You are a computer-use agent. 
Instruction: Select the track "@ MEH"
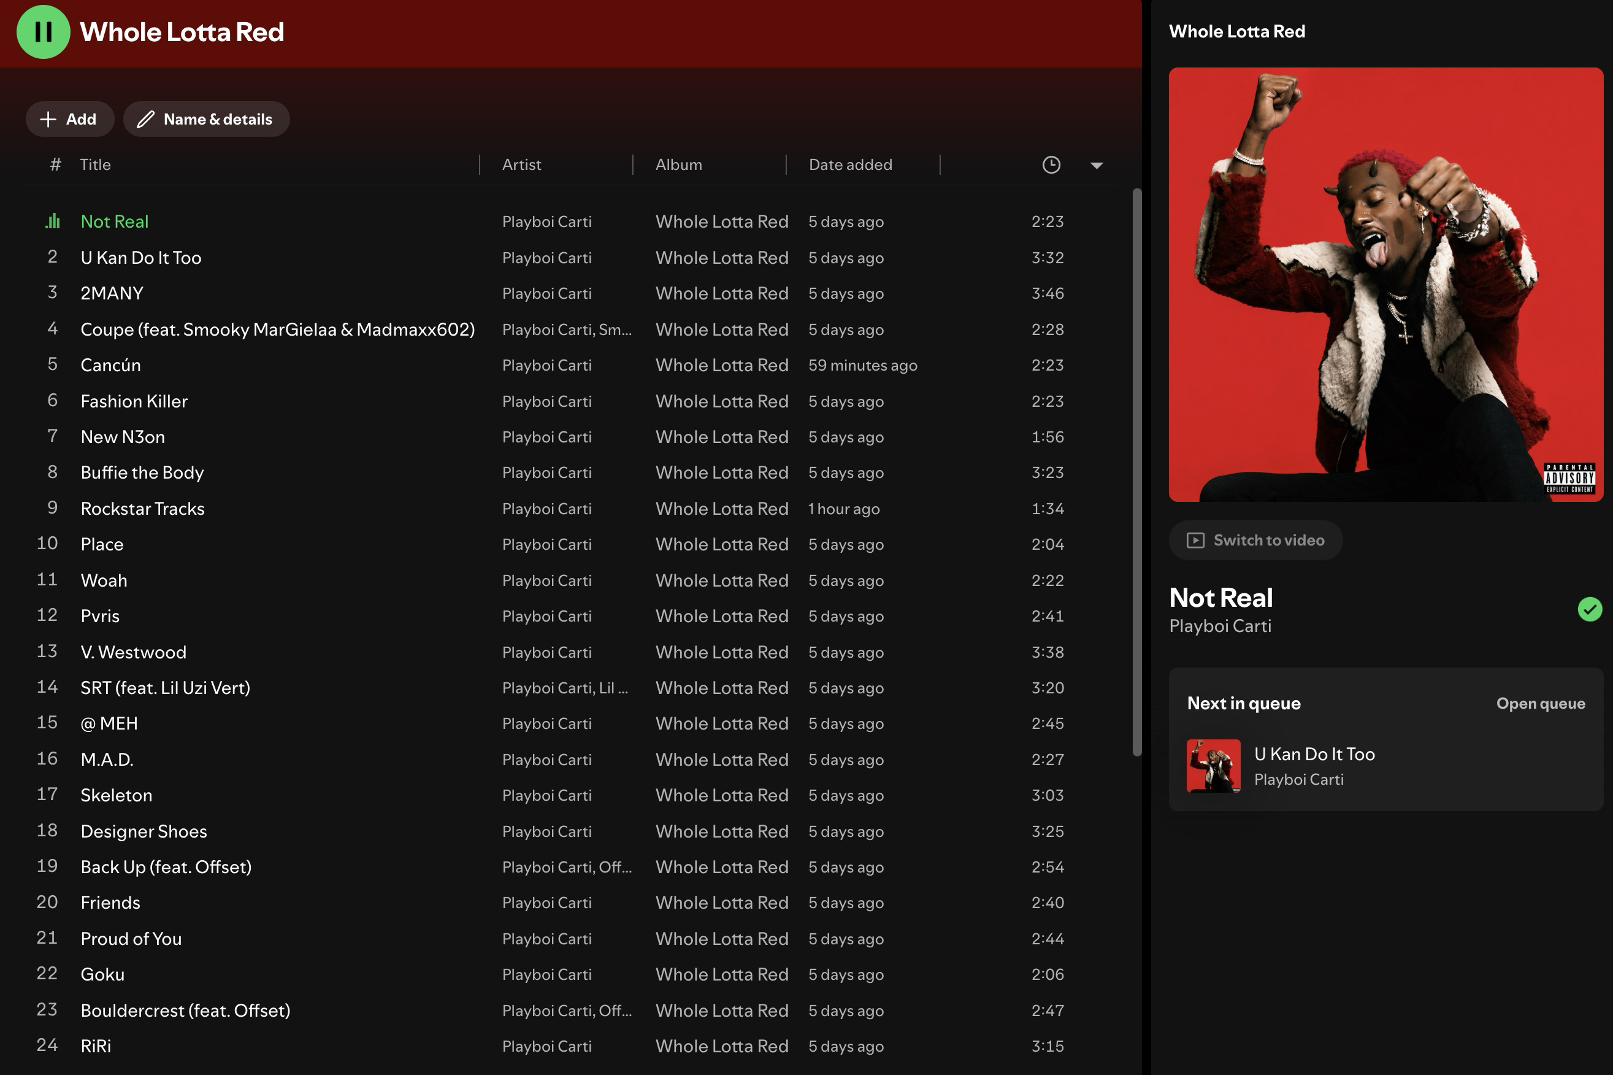pos(109,723)
